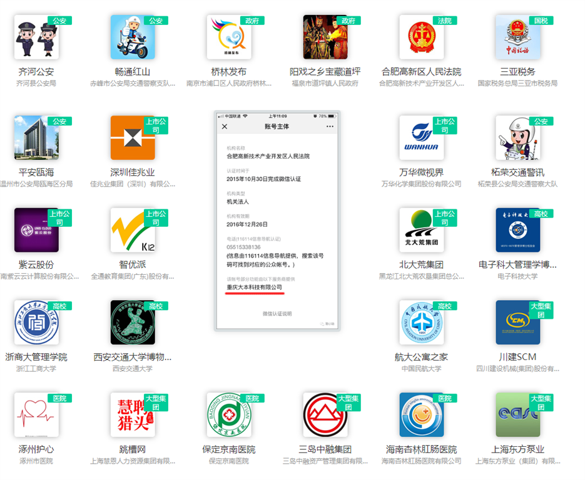Click subtitle 万华化学集团股份有限公司
The width and height of the screenshot is (585, 480).
(x=421, y=184)
